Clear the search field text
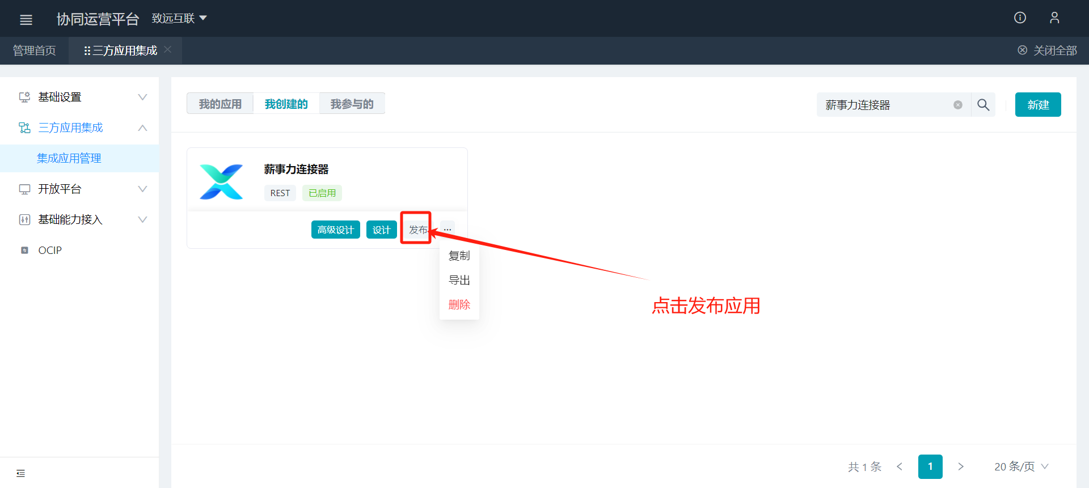The image size is (1089, 488). pos(958,105)
